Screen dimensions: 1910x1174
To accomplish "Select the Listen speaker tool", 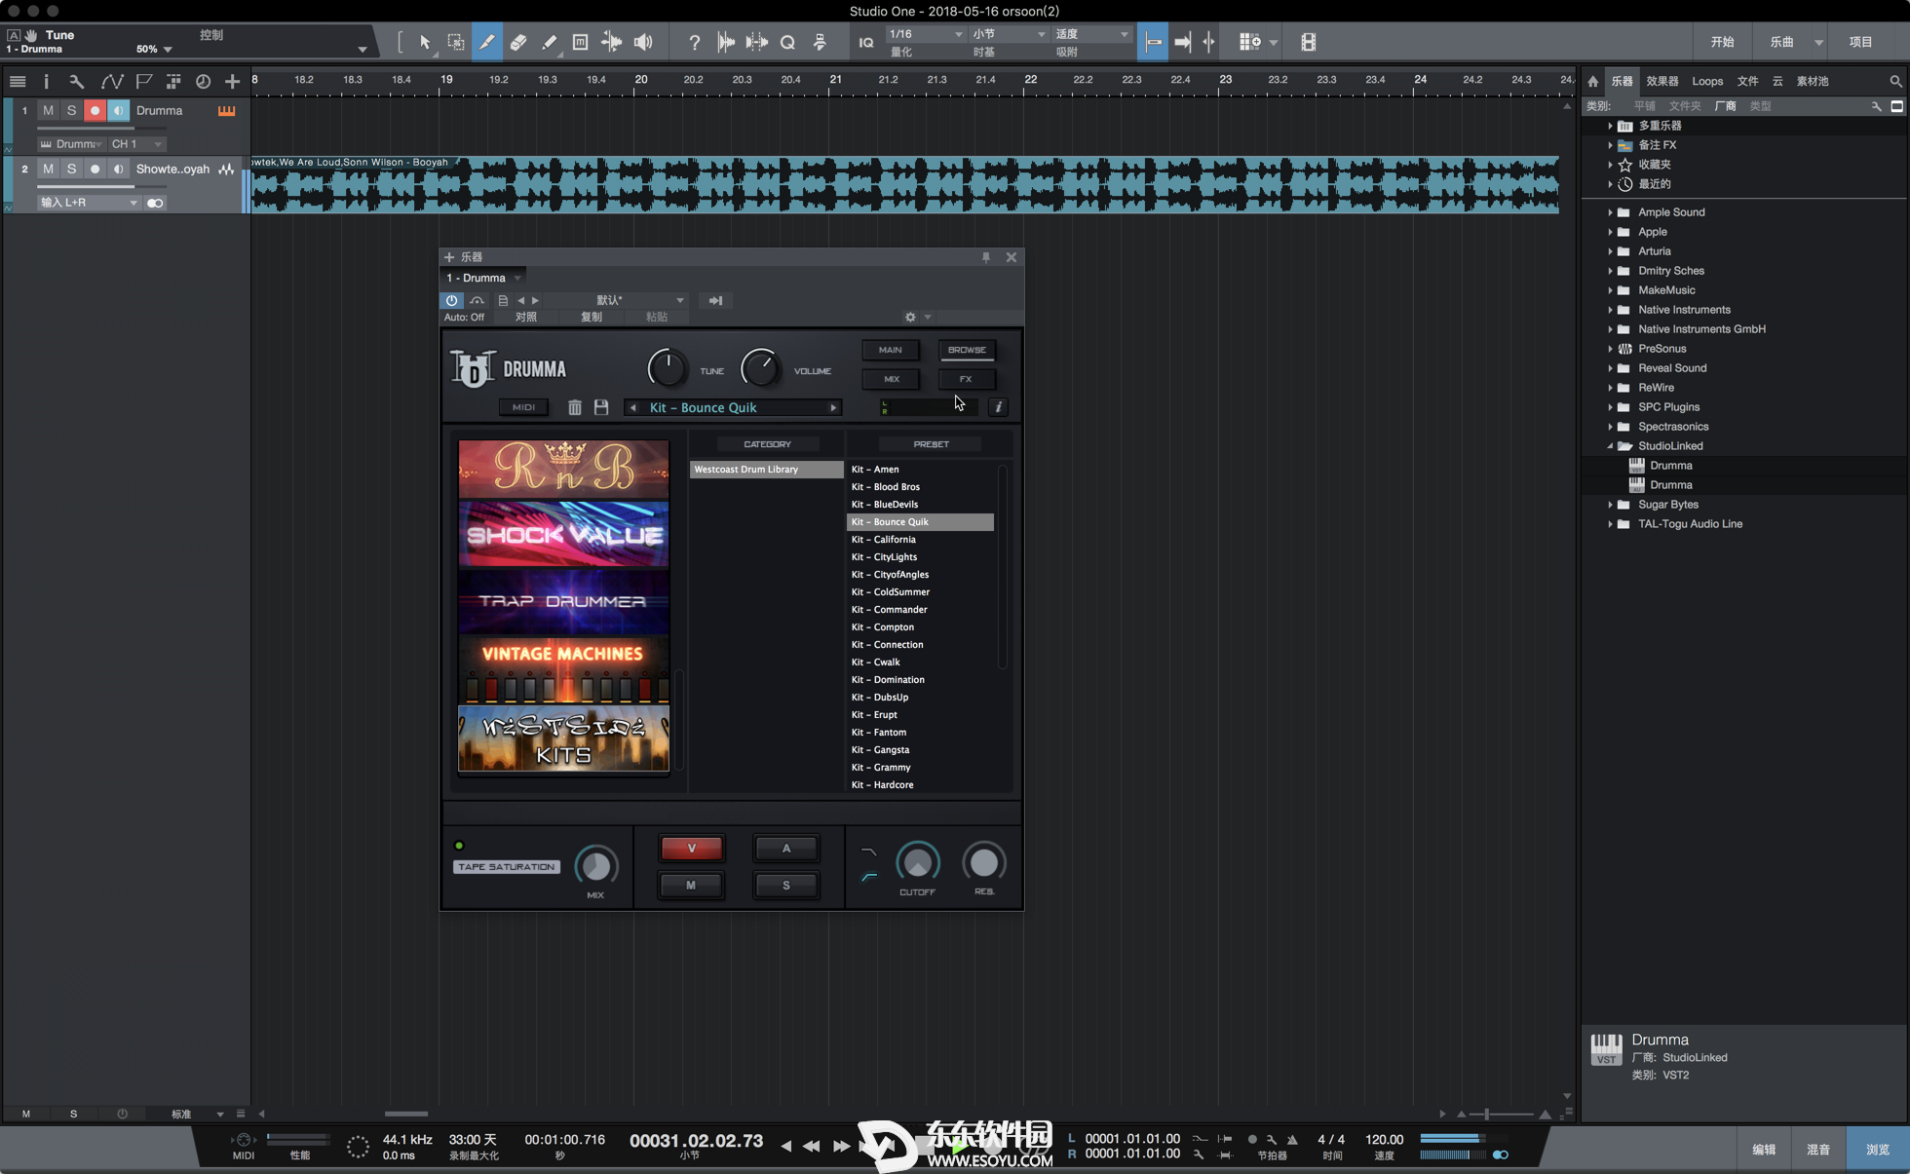I will coord(643,42).
